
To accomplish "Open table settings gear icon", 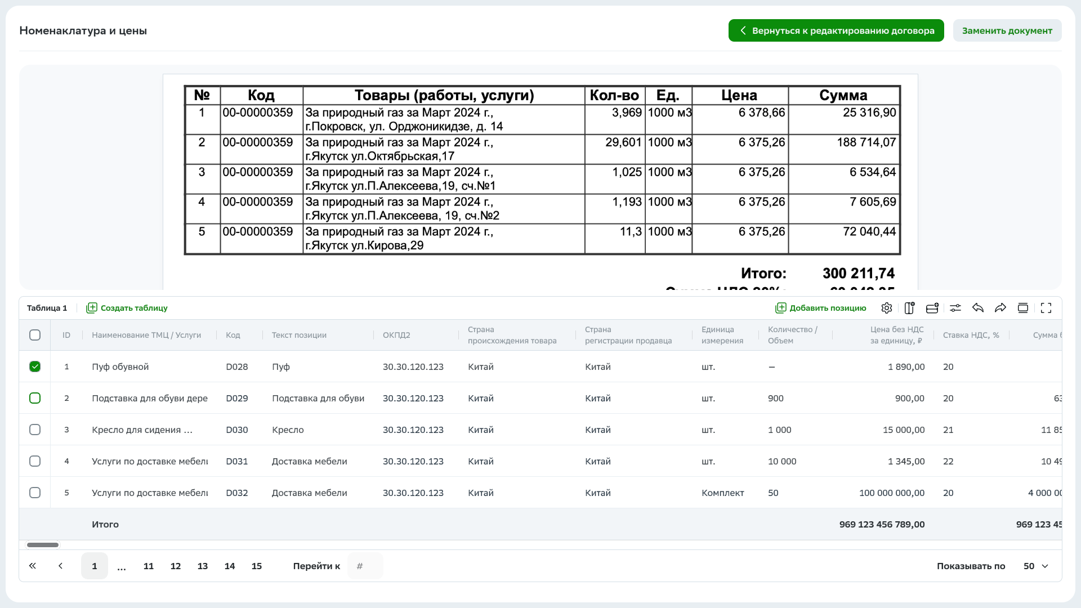I will (x=887, y=308).
